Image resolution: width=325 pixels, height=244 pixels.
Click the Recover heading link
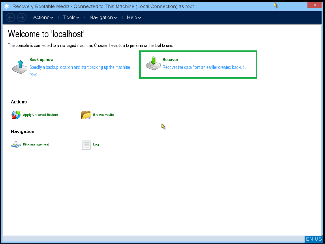pos(170,60)
